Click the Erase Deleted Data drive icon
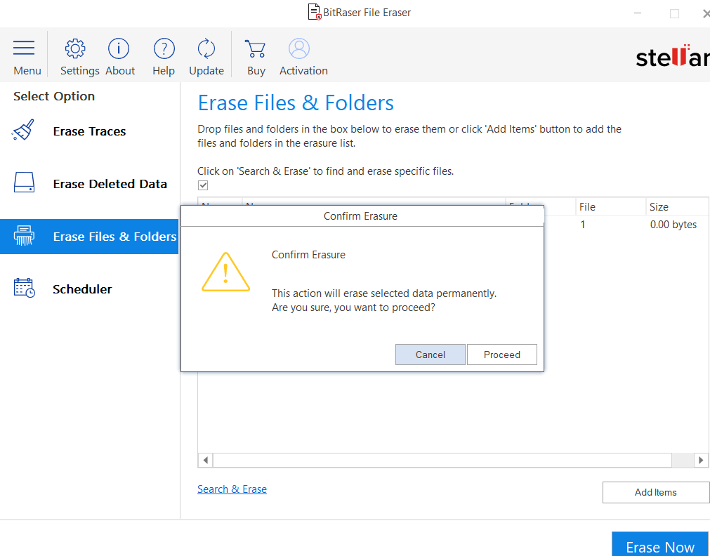 [x=24, y=183]
